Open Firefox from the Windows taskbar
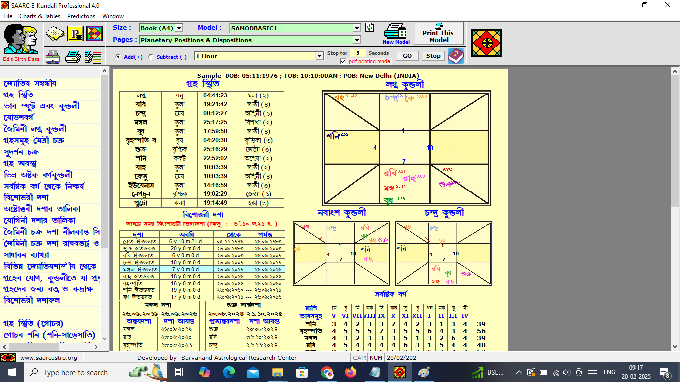The height and width of the screenshot is (382, 680). coord(351,372)
